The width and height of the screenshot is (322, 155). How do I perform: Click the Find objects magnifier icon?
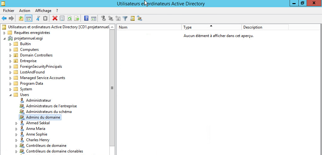[132, 19]
